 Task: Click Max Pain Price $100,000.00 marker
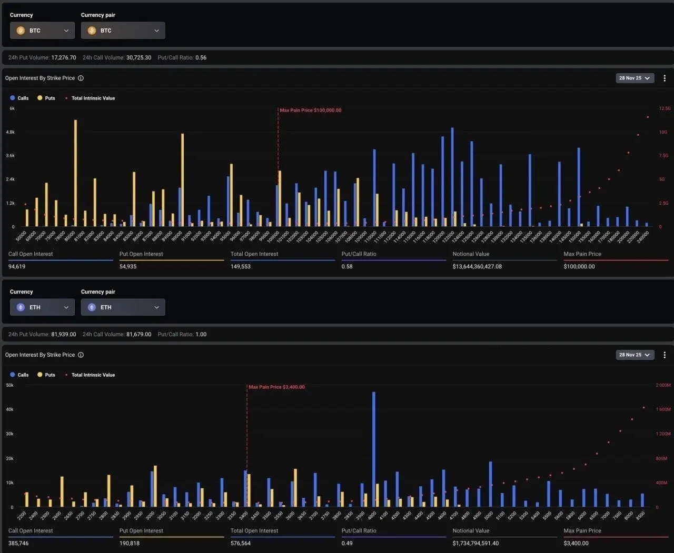pyautogui.click(x=310, y=110)
